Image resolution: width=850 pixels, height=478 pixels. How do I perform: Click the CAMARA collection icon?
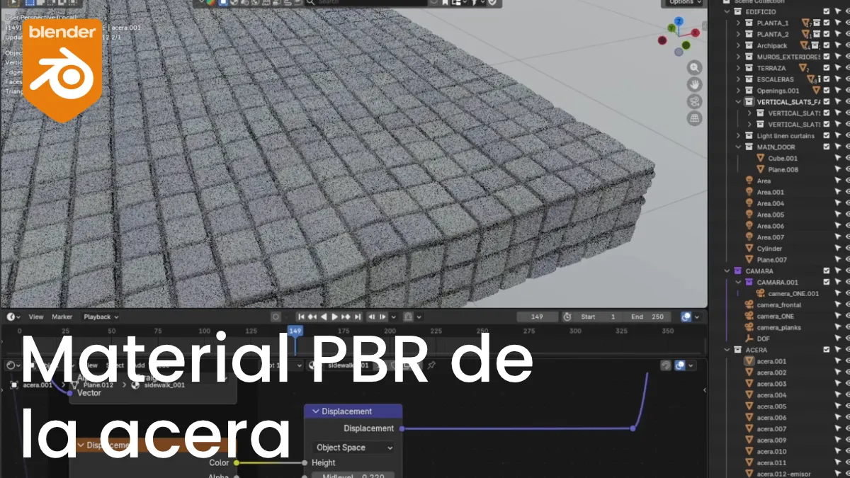coord(737,271)
